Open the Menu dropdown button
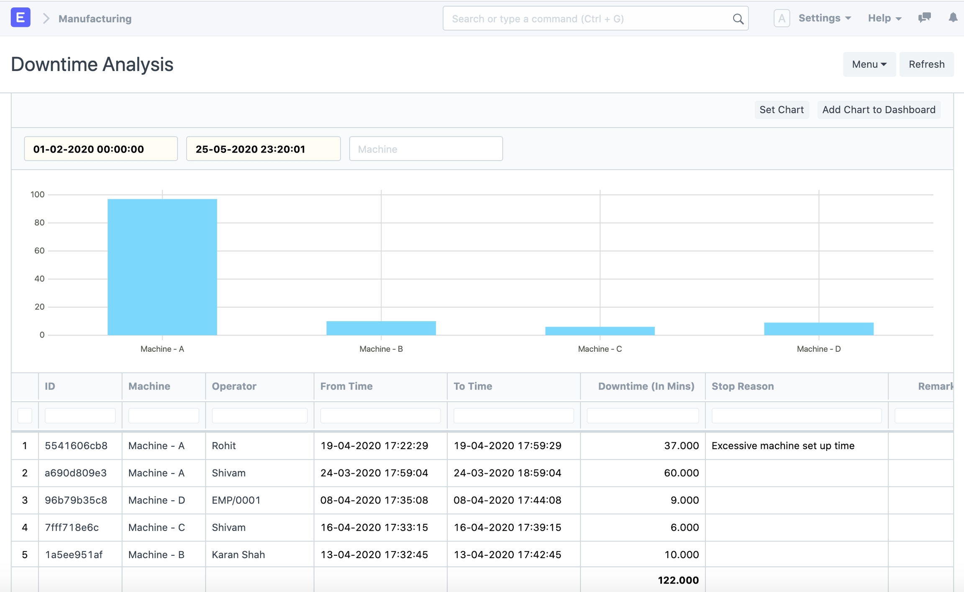This screenshot has width=964, height=592. [869, 64]
